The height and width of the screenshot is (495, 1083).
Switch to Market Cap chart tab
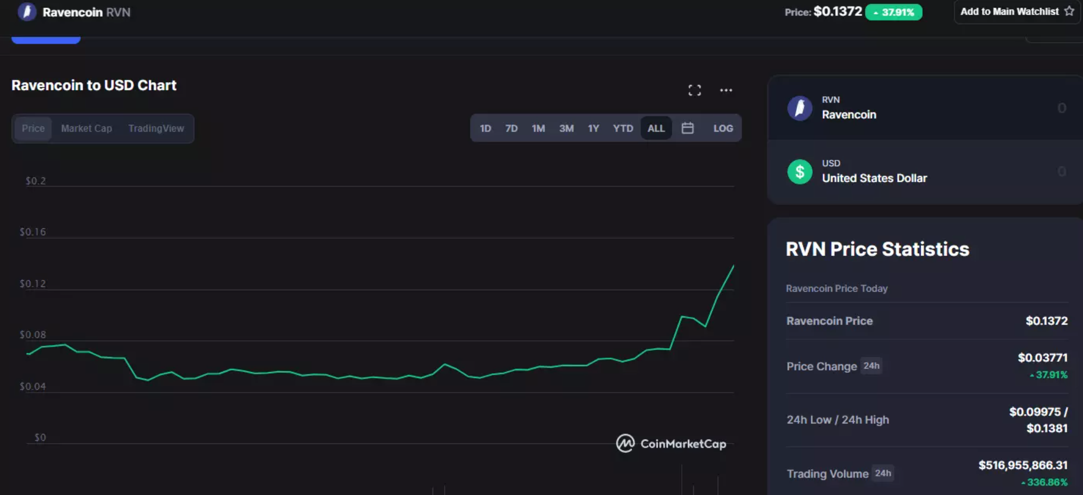86,129
